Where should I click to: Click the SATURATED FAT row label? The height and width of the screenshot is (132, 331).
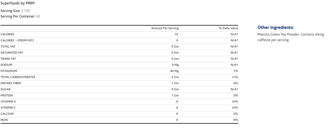tap(12, 53)
